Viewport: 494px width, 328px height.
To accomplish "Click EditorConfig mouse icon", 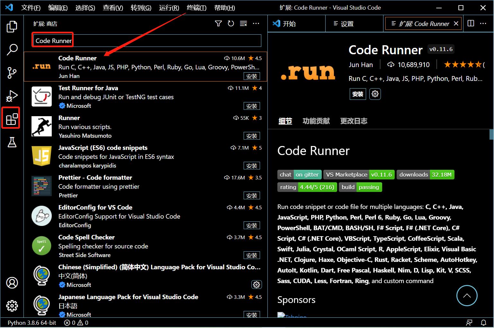I will 41,216.
